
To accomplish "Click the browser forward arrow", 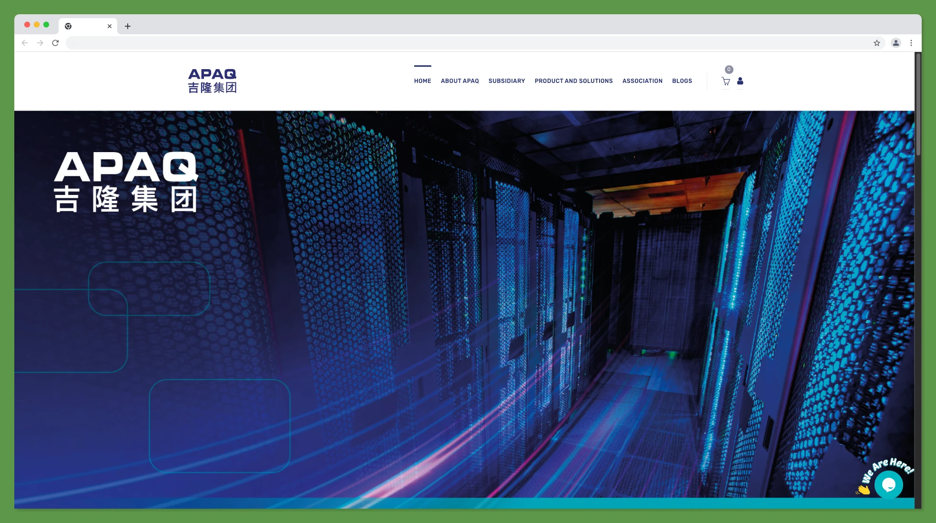I will coord(40,42).
